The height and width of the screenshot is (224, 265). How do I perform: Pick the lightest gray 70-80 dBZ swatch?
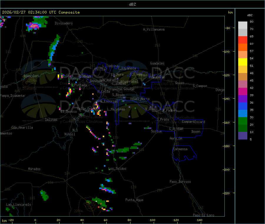coord(243,25)
